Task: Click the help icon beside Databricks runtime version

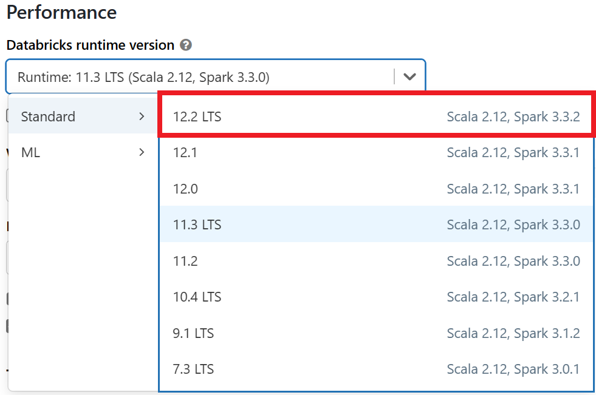Action: tap(186, 45)
